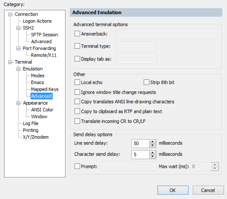Select the Terminal category label

pyautogui.click(x=23, y=62)
